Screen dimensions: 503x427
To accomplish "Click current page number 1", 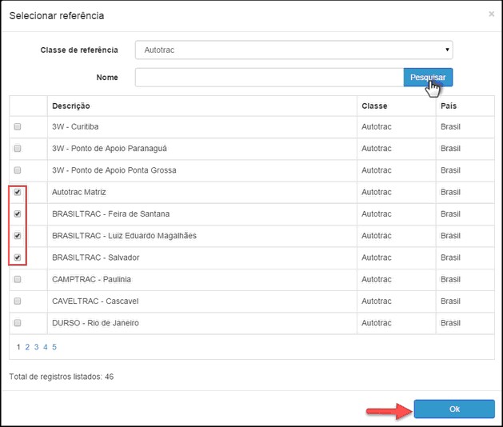I will tap(18, 347).
